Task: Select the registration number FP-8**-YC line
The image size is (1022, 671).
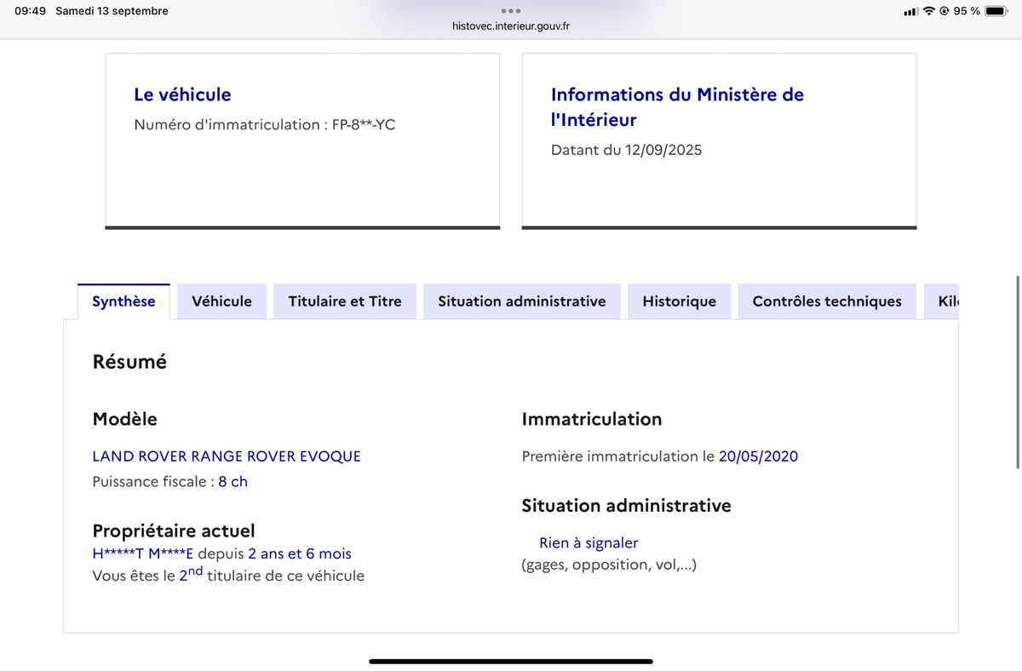Action: [265, 125]
